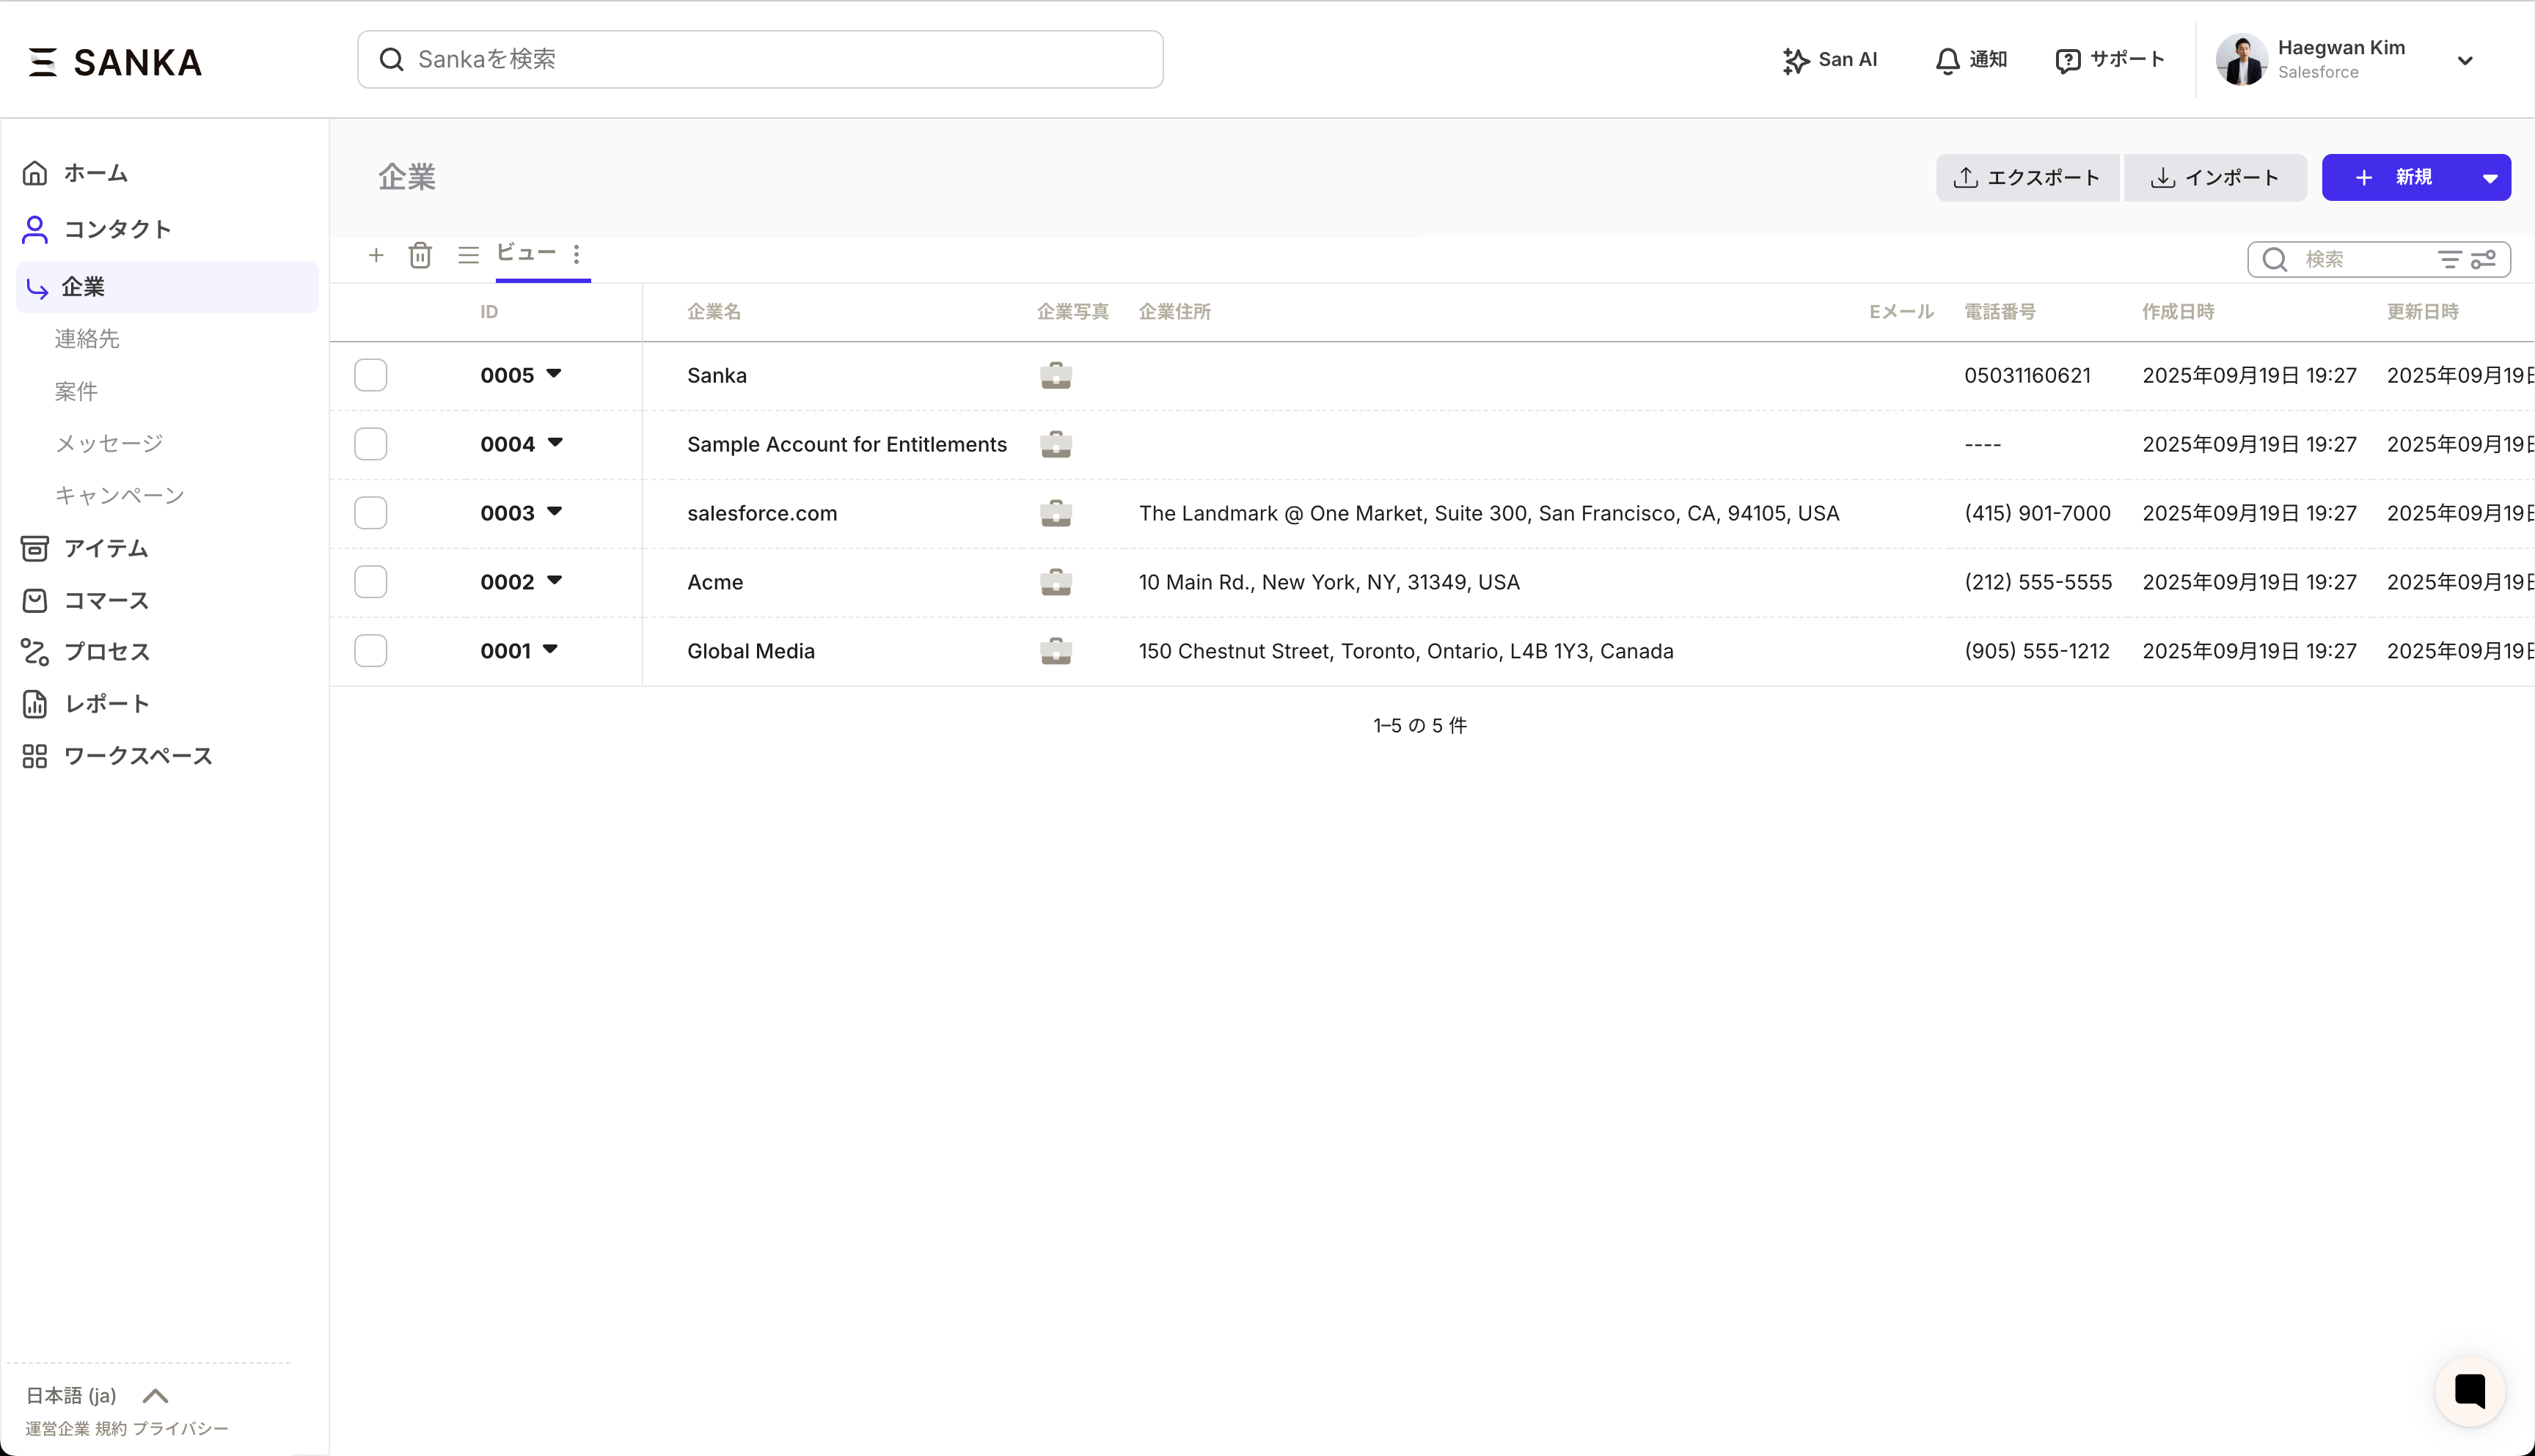This screenshot has width=2535, height=1456.
Task: Check the checkbox for Sanka row
Action: (370, 375)
